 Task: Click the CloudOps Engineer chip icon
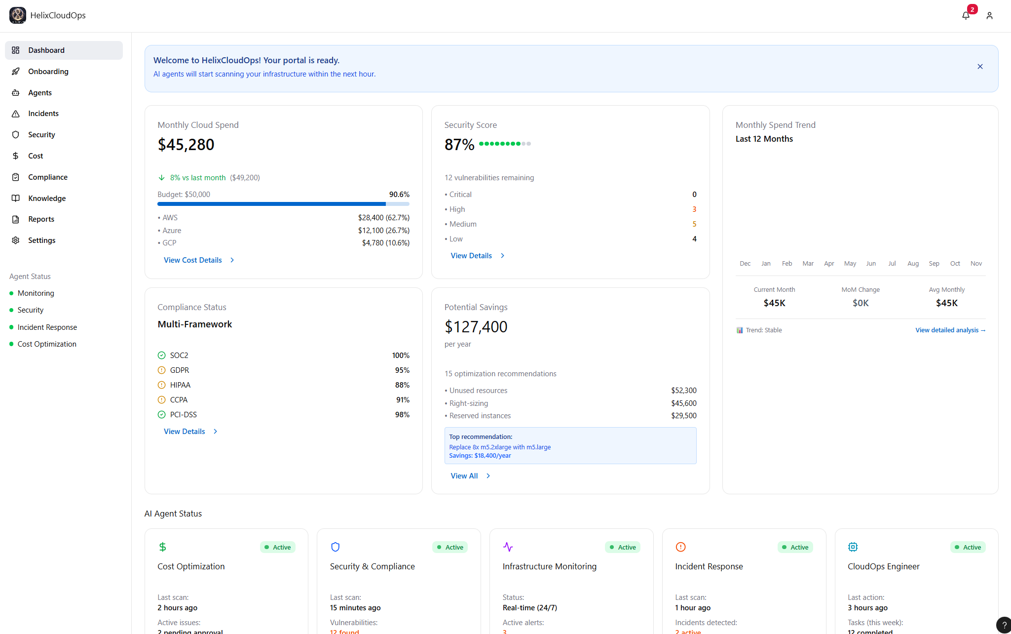pos(853,547)
